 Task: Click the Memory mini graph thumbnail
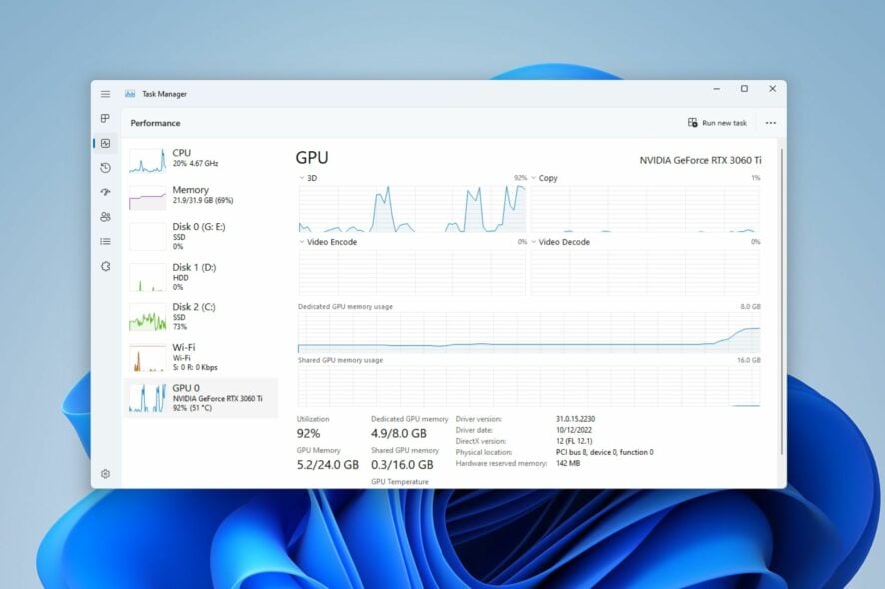point(147,198)
